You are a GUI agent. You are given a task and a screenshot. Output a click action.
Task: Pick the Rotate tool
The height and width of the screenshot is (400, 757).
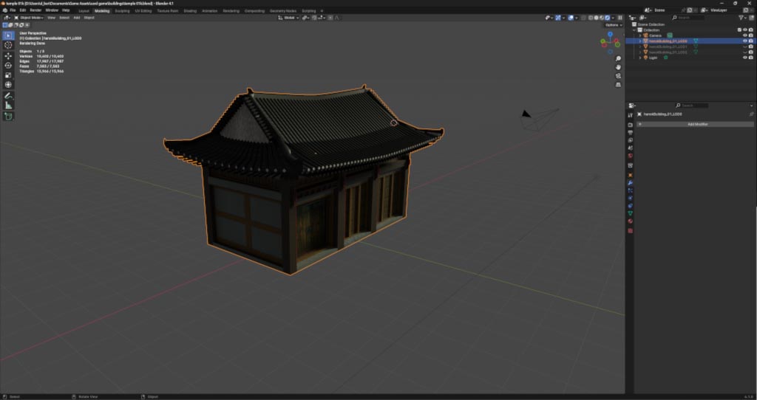point(8,65)
